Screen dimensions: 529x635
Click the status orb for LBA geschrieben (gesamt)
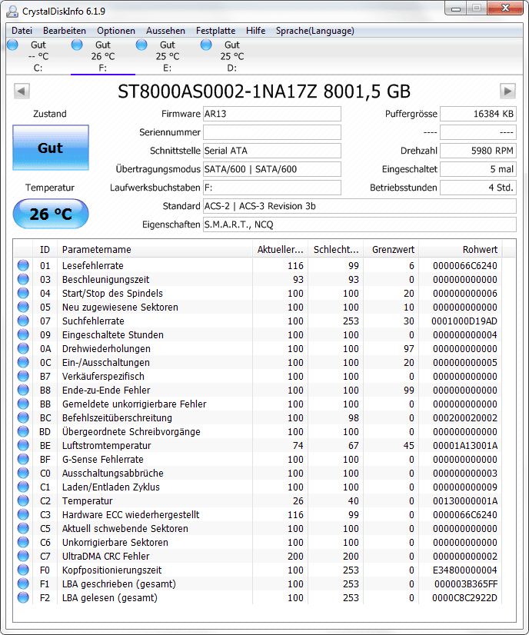click(23, 583)
